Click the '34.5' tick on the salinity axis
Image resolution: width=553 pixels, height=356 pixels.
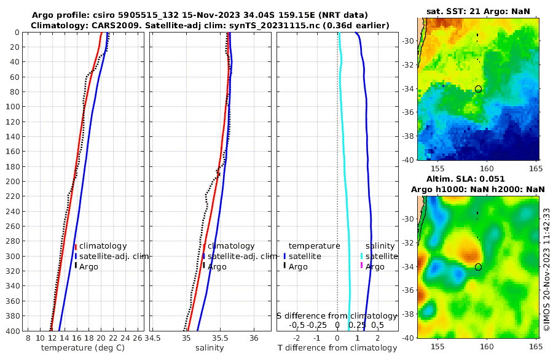153,338
